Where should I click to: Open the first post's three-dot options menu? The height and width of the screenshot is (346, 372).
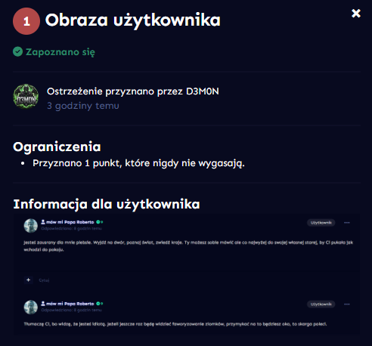[347, 223]
